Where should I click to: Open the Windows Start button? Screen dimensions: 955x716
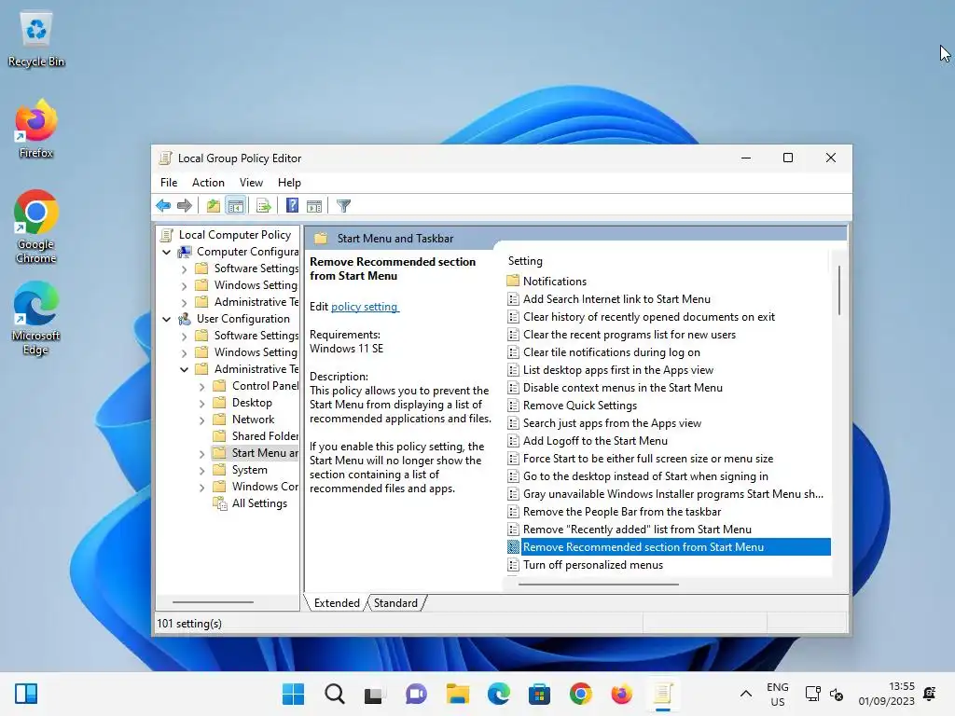293,694
